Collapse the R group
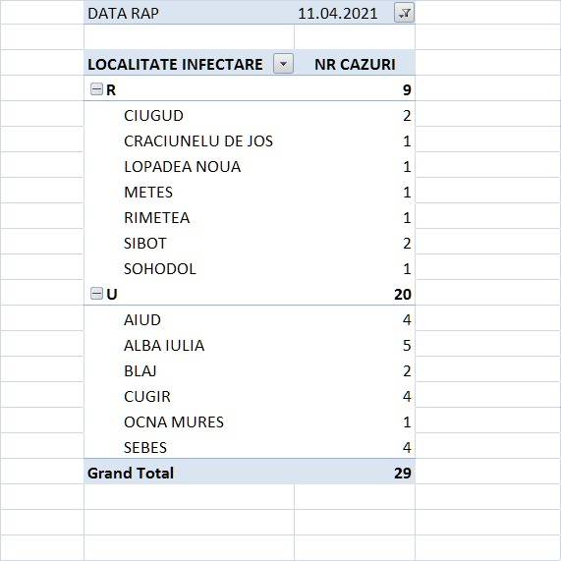Viewport: 561px width, 561px height. [96, 89]
